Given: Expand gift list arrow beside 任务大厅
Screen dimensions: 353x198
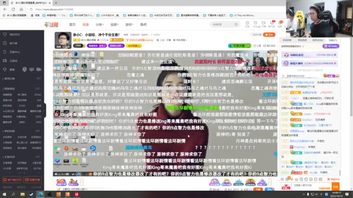Looking at the screenshot, I should 82,182.
